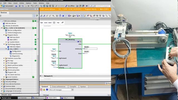The height and width of the screenshot is (100, 178).
Task: Open Devices & networks in project tree
Action: click(x=12, y=26)
